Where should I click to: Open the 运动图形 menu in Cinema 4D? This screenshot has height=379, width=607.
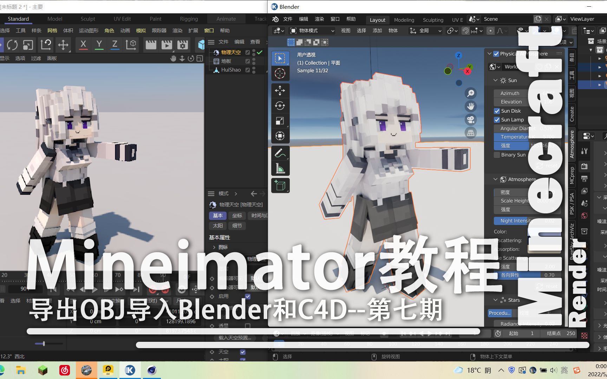89,31
